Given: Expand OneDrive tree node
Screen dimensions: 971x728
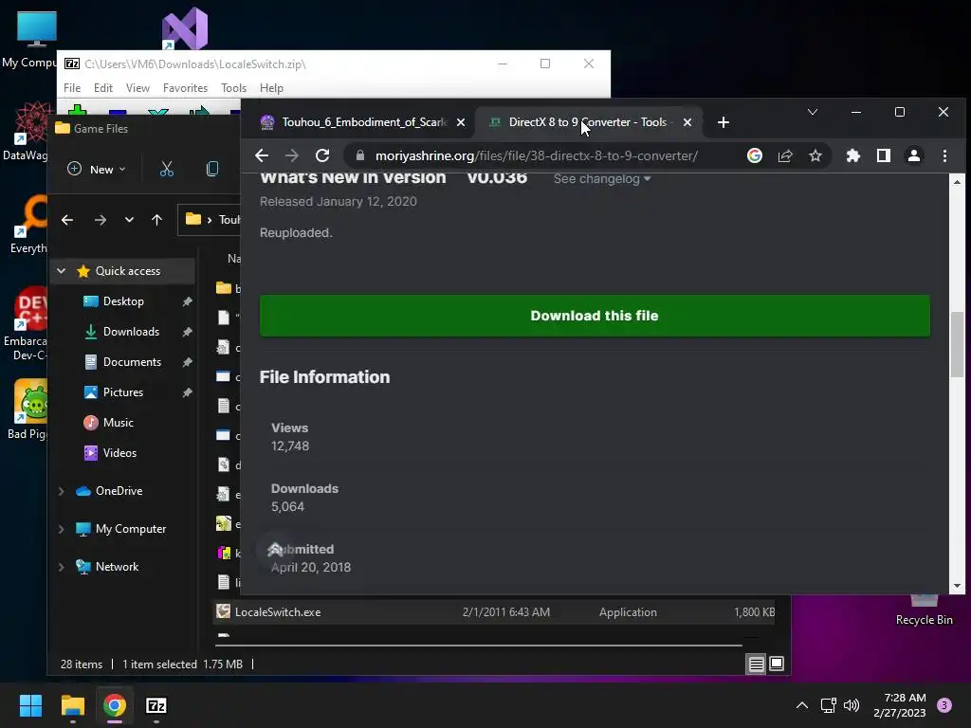Looking at the screenshot, I should [x=62, y=491].
